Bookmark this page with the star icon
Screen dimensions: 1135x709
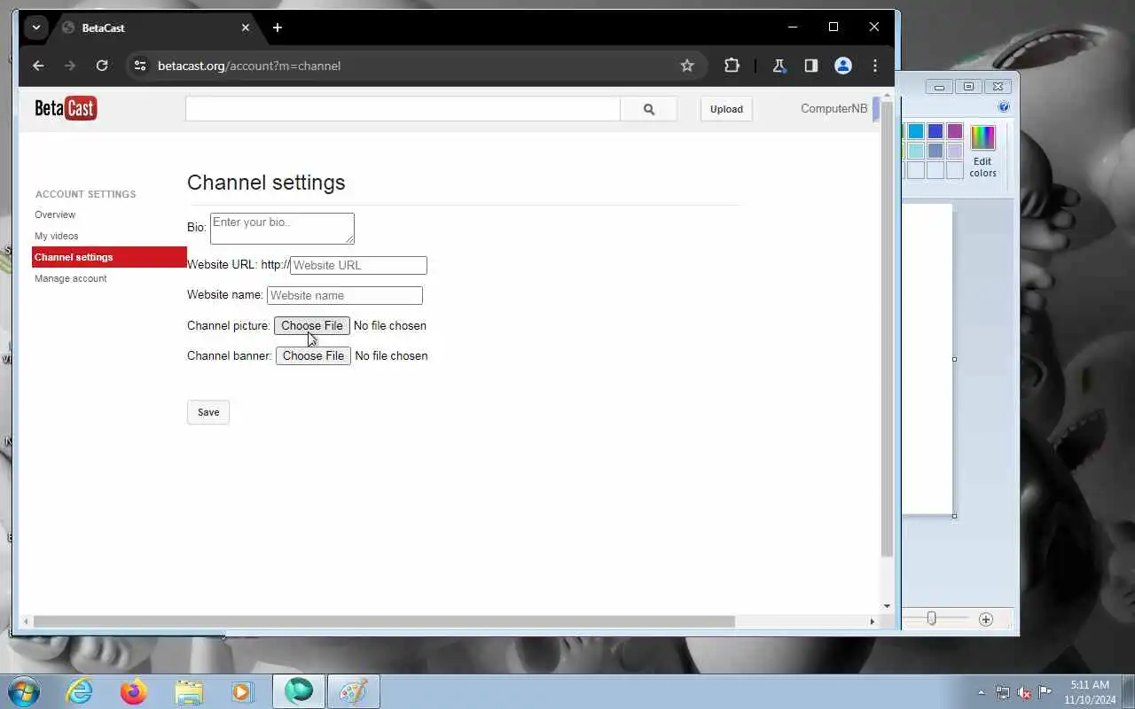(687, 66)
